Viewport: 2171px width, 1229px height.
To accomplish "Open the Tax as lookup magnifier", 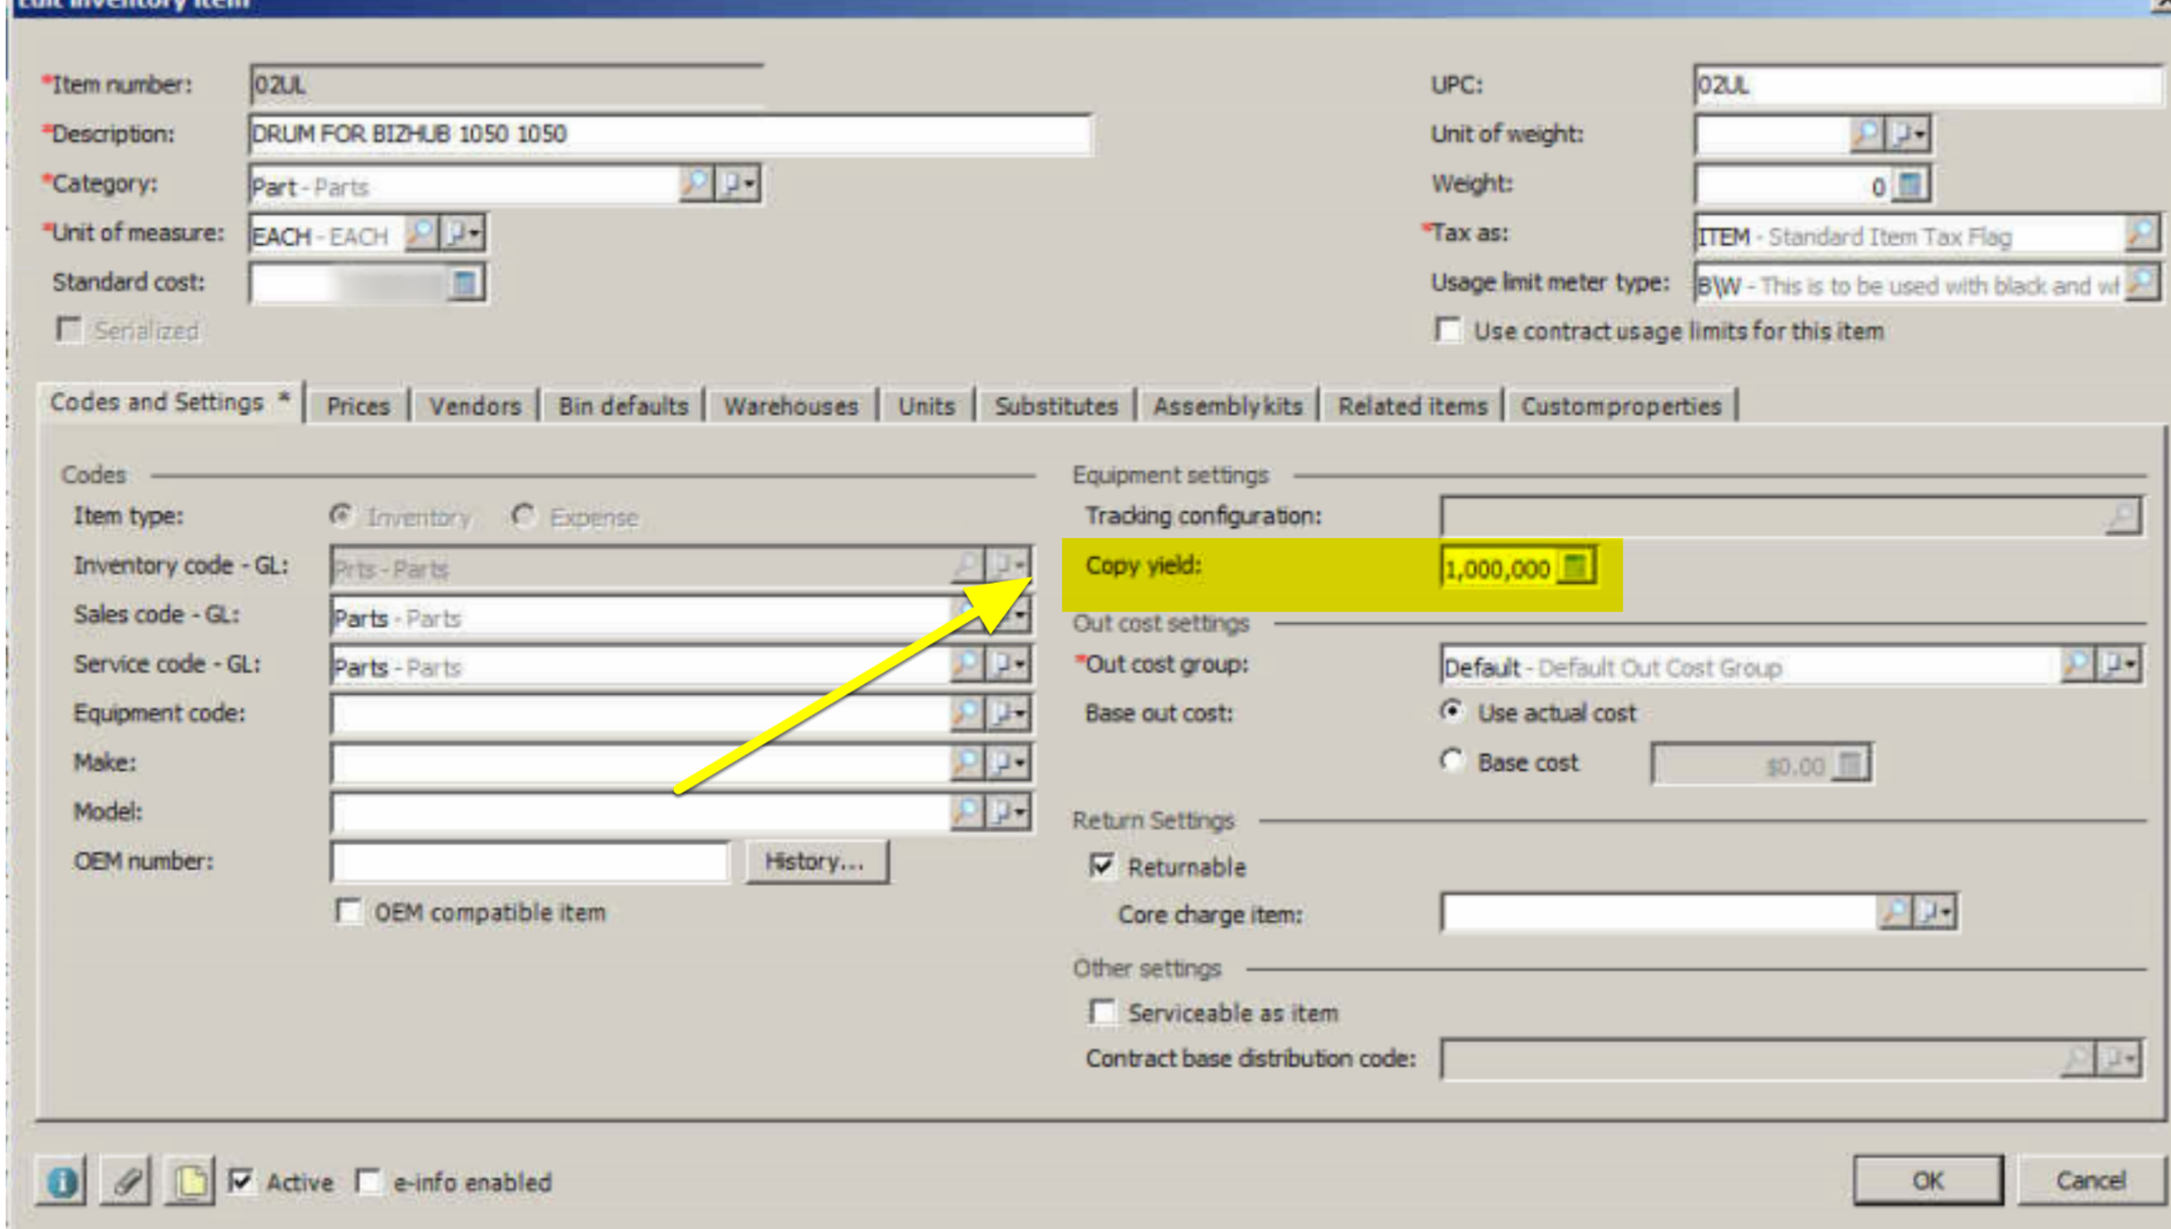I will click(2141, 233).
